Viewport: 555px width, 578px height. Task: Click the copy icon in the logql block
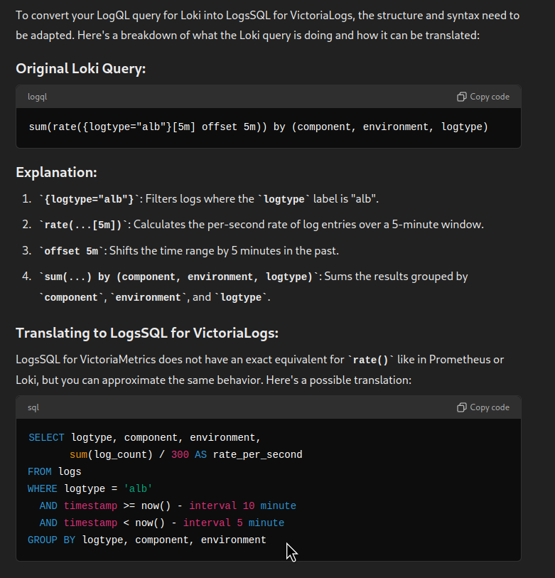pyautogui.click(x=461, y=97)
